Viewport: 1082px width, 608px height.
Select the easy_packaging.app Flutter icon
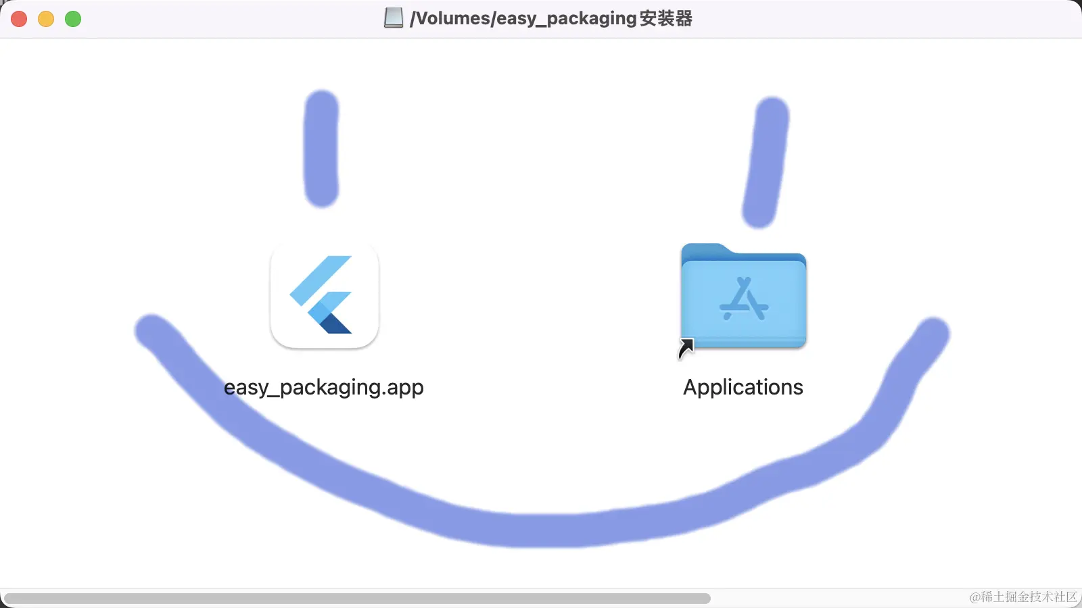(325, 295)
